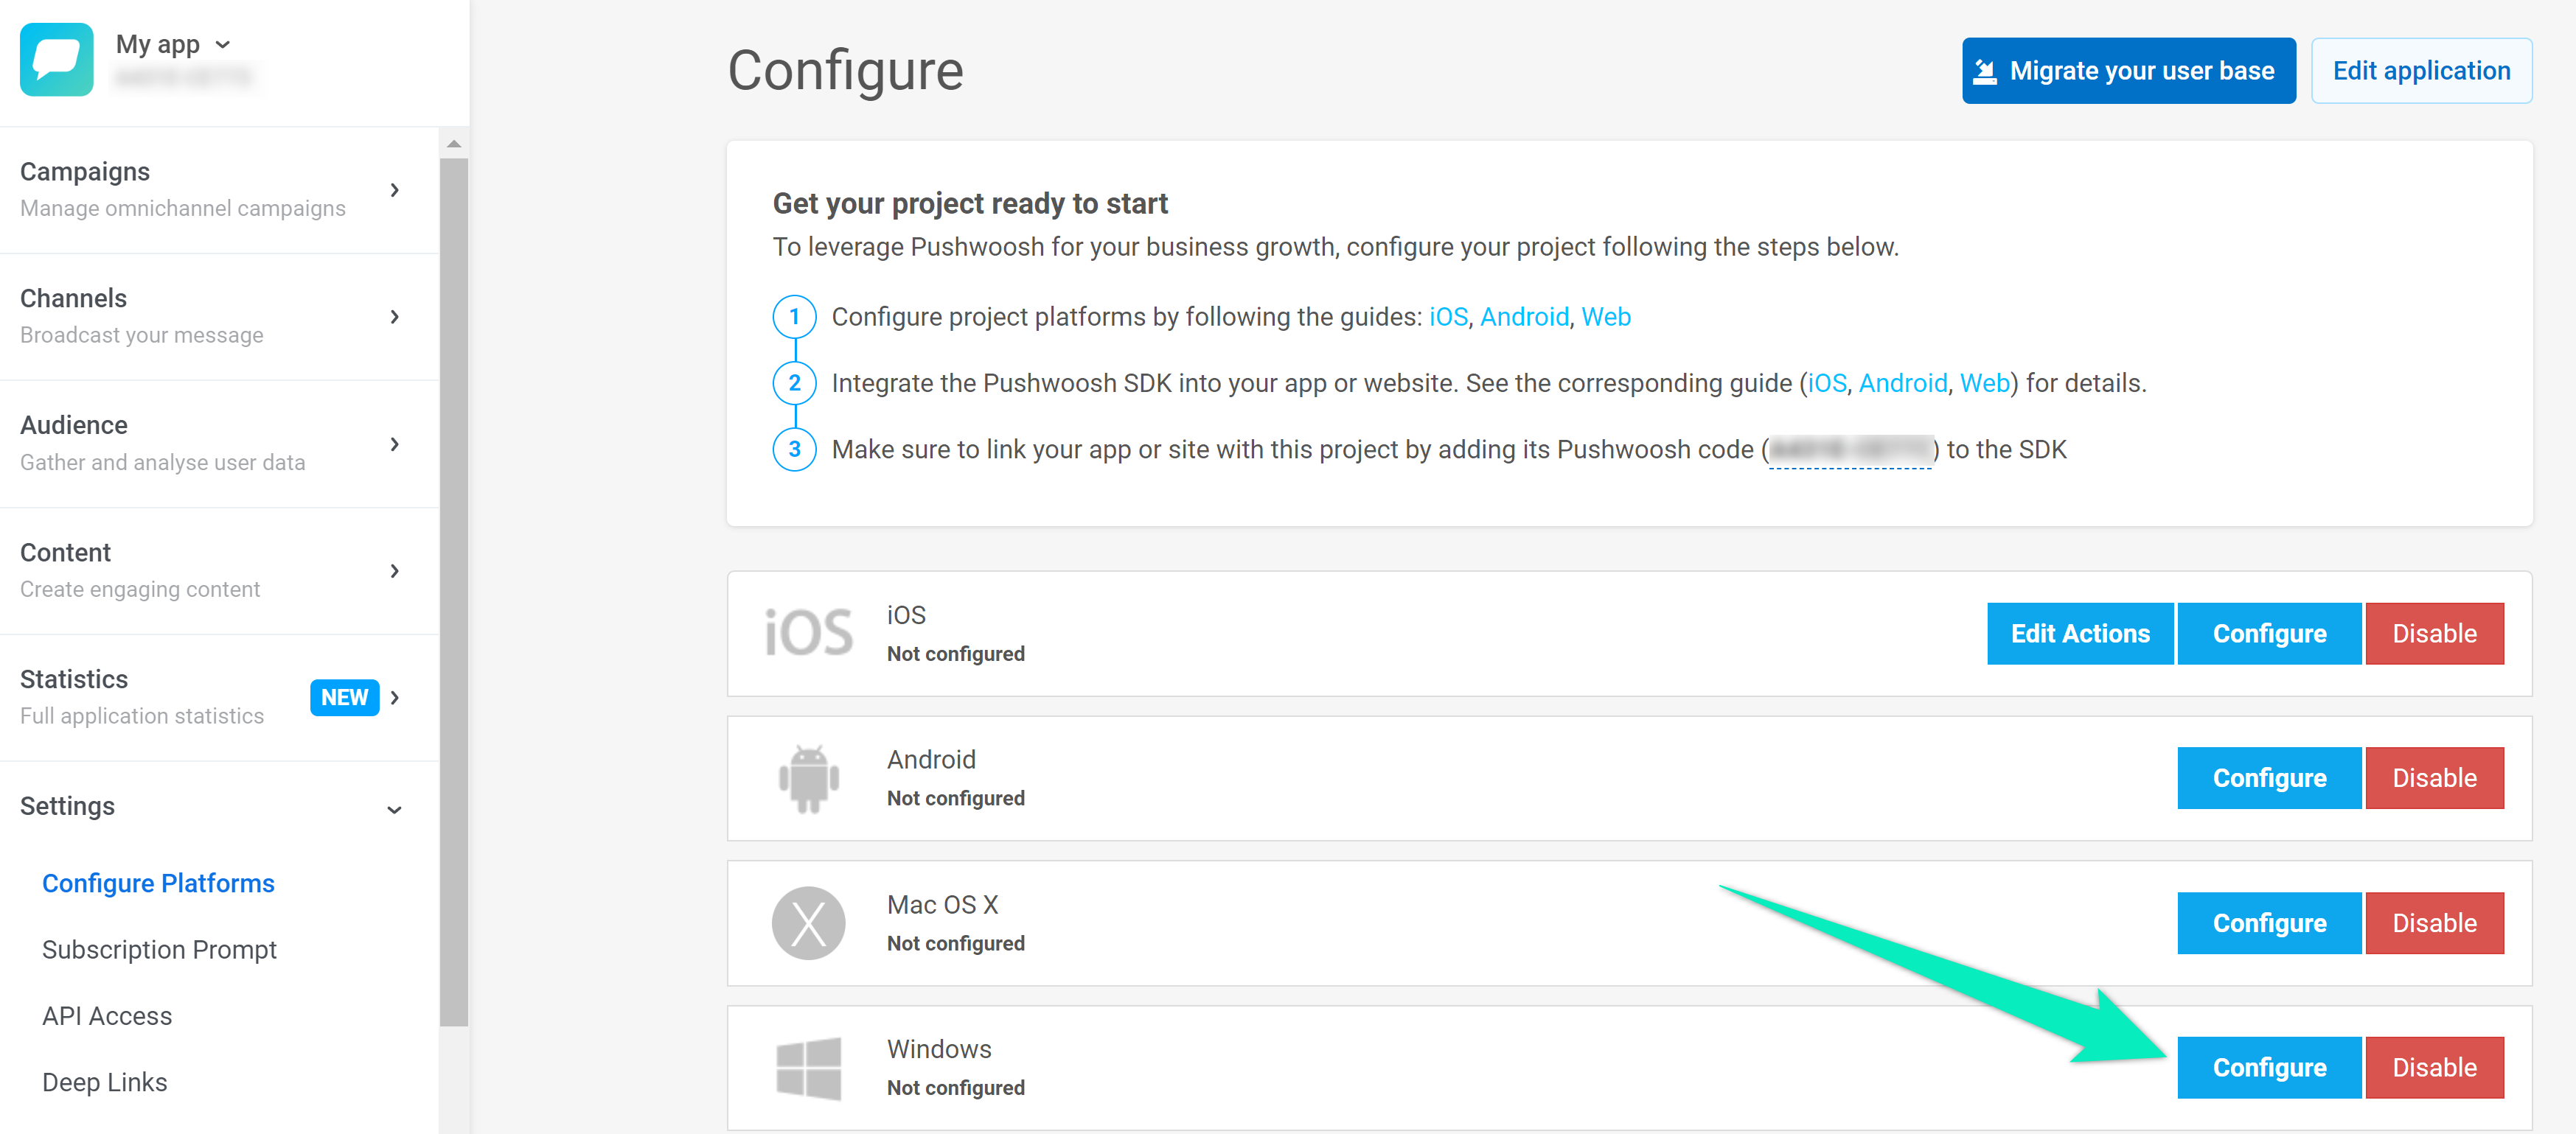Open the My app dropdown

coord(173,45)
